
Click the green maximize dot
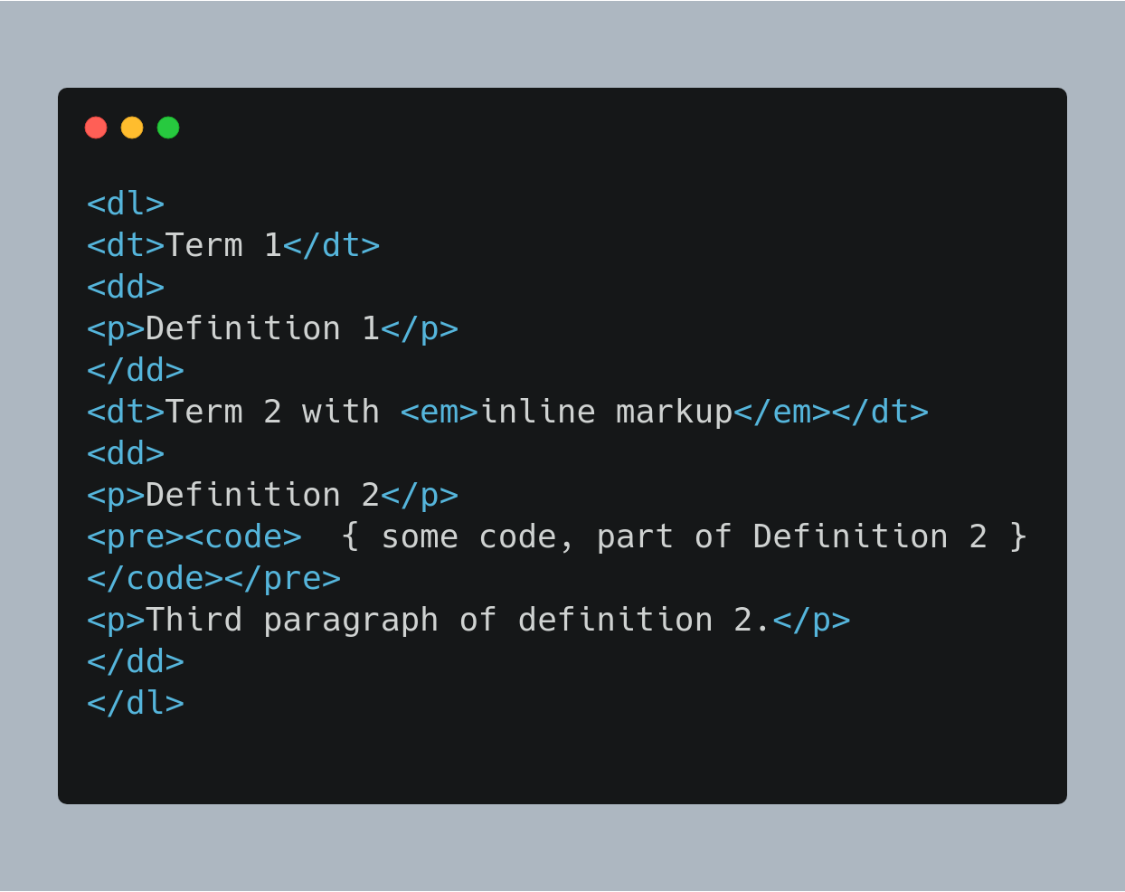(x=168, y=128)
